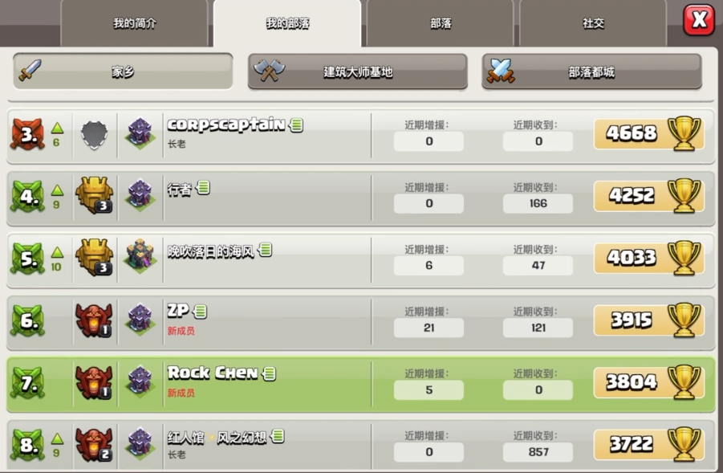This screenshot has width=723, height=473.
Task: Open the 部落 tab
Action: coord(441,23)
